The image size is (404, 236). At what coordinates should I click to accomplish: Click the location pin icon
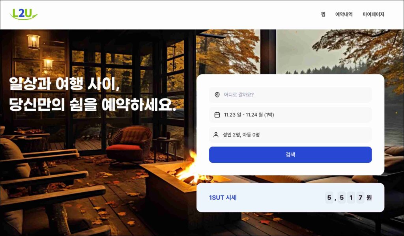coord(217,95)
